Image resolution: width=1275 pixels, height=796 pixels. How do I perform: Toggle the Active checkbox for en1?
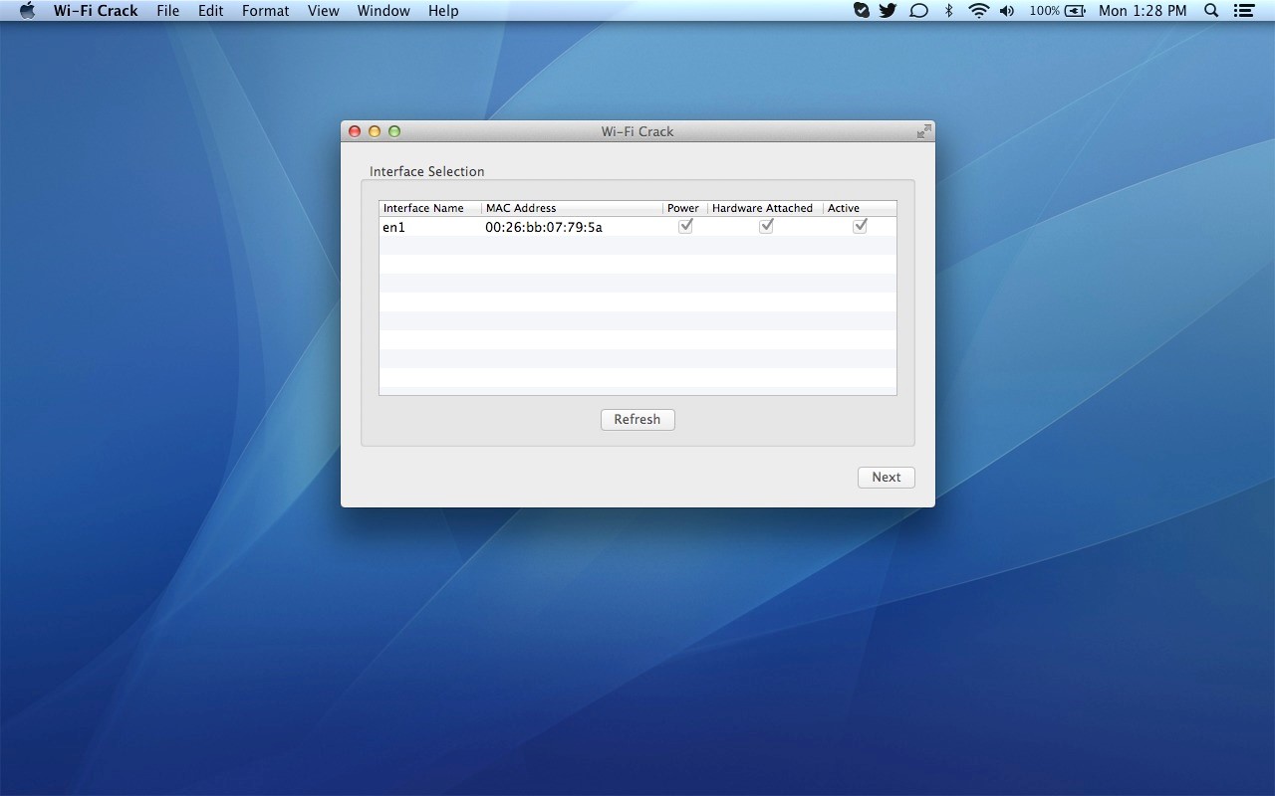(x=860, y=226)
